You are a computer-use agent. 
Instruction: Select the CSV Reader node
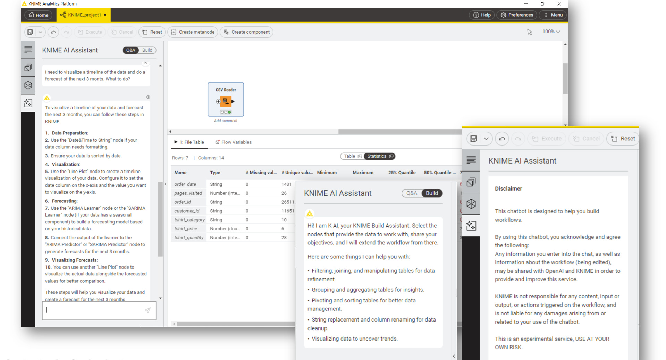226,99
